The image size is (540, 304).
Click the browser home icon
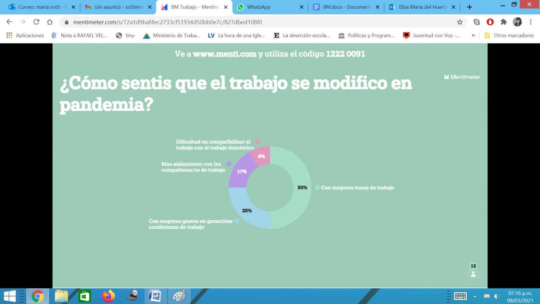[50, 22]
